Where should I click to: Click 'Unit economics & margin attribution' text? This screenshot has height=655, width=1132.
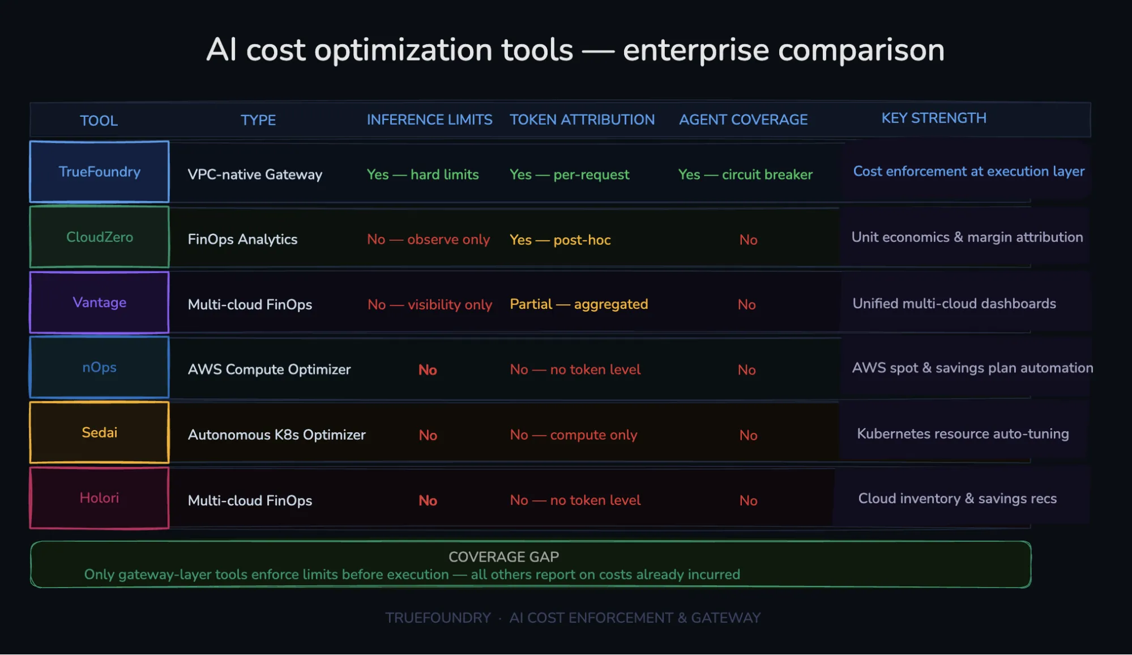(967, 237)
